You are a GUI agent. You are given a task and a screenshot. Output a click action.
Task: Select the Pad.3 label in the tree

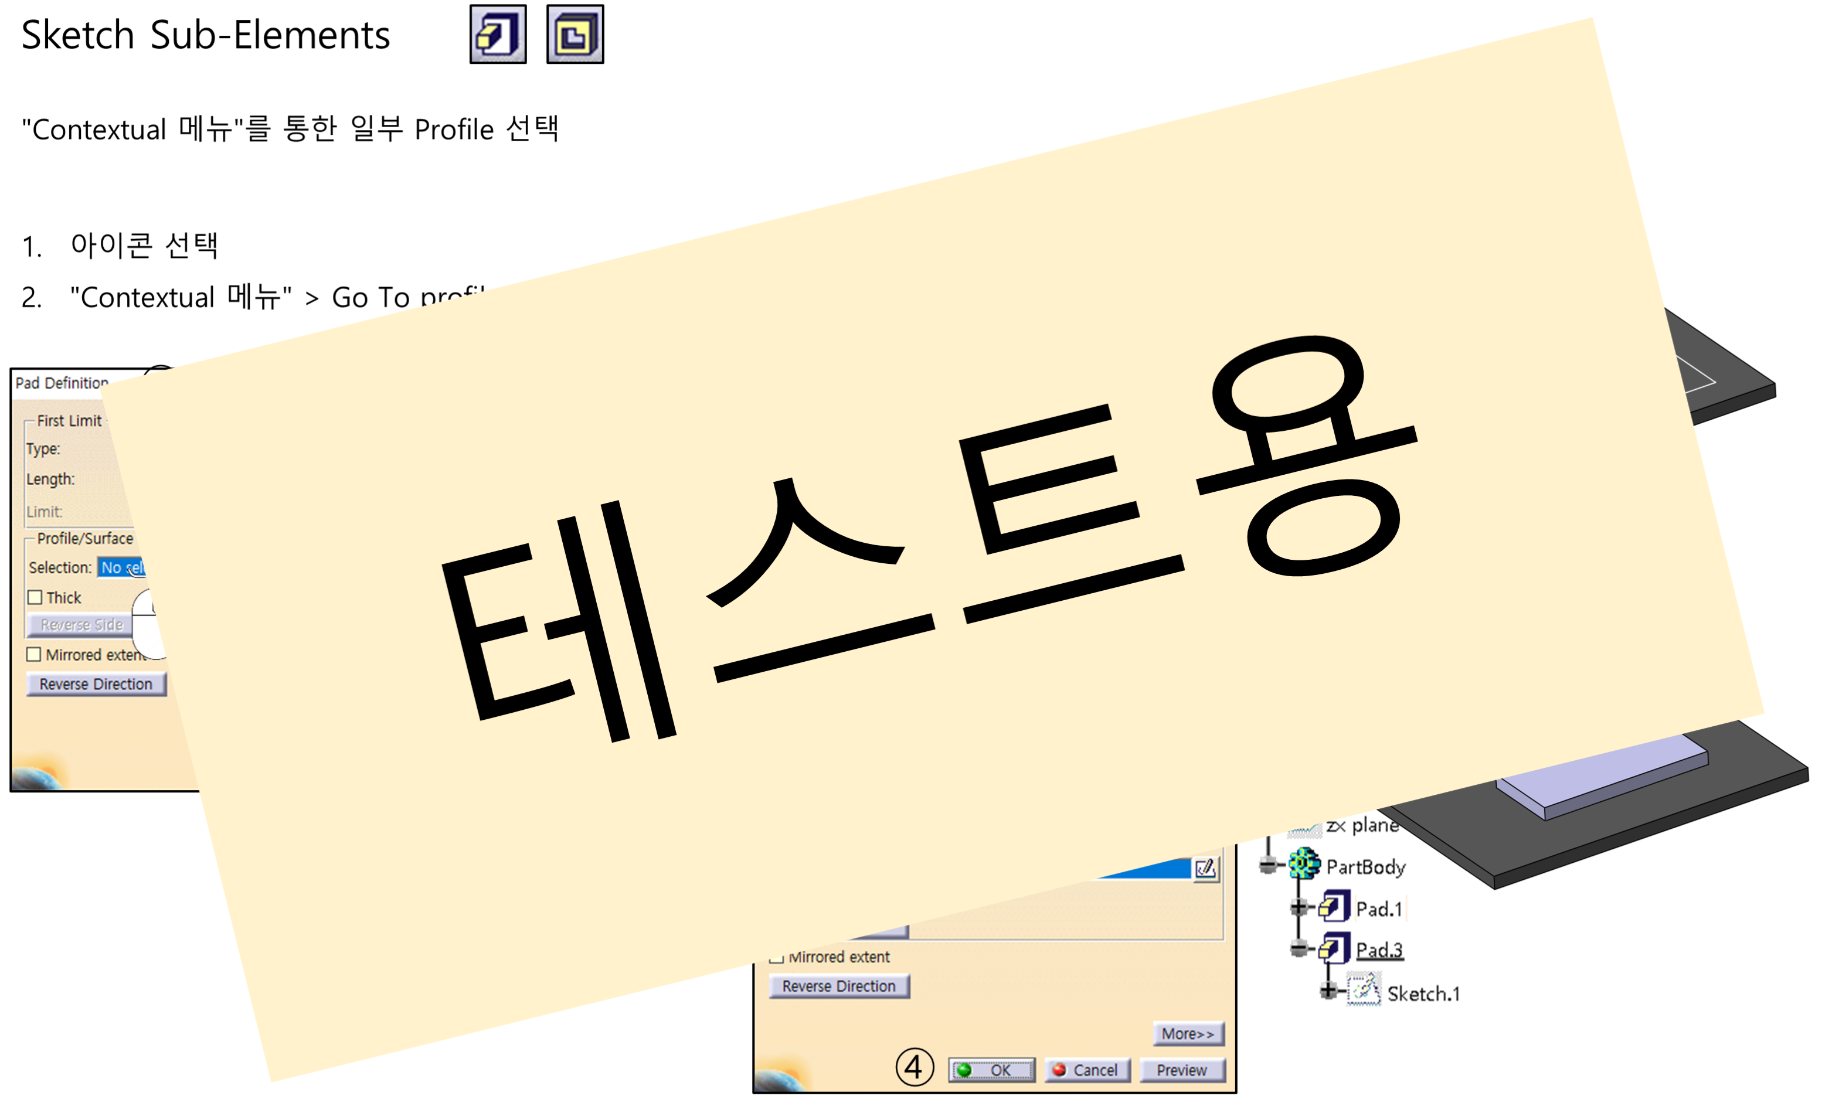(x=1379, y=950)
